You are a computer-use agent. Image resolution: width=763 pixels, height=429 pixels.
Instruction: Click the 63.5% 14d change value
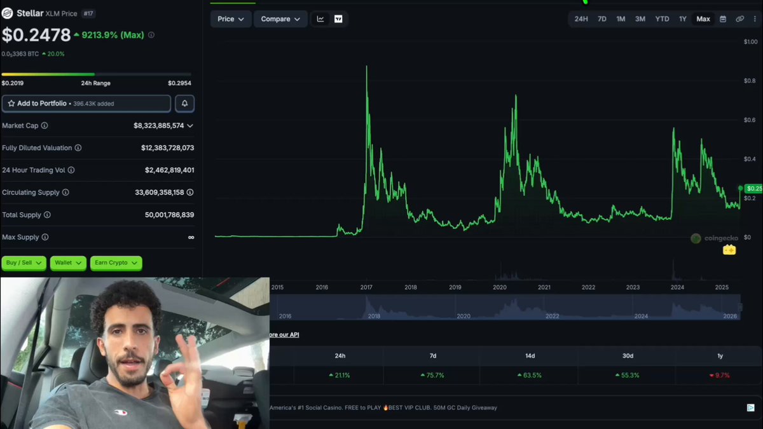pyautogui.click(x=530, y=376)
